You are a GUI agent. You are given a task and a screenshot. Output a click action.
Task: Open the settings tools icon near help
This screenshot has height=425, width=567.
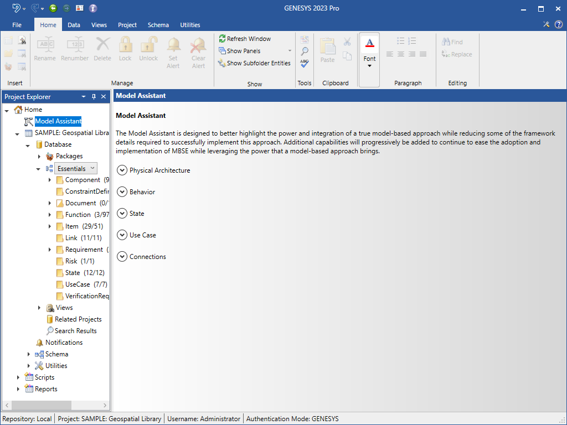pyautogui.click(x=546, y=24)
